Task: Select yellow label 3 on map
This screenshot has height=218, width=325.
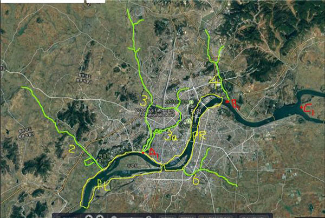Action: click(x=144, y=101)
